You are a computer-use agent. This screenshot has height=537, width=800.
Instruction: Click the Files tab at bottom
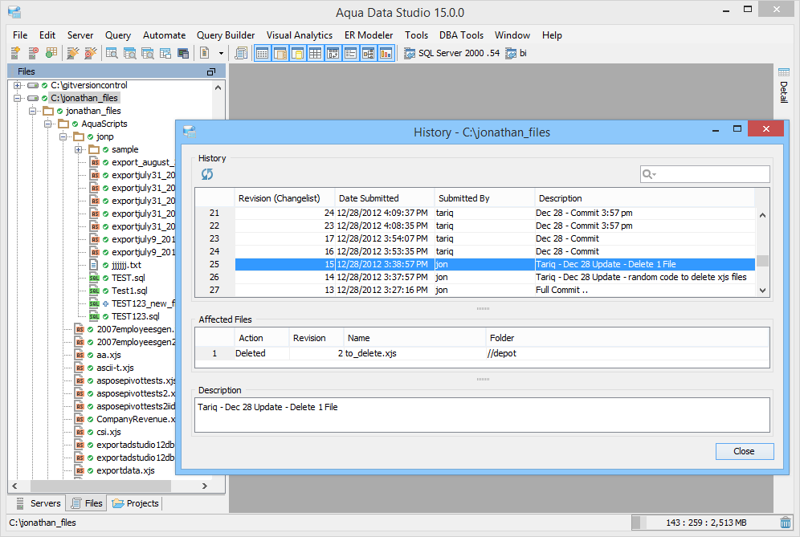[x=86, y=503]
